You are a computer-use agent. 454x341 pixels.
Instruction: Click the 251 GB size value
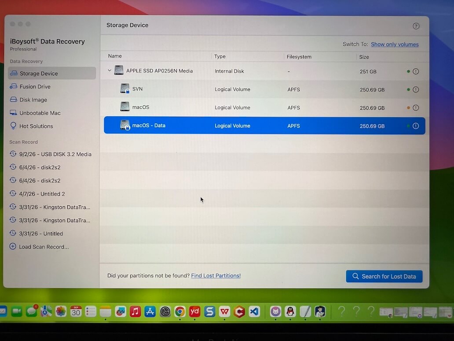click(368, 71)
